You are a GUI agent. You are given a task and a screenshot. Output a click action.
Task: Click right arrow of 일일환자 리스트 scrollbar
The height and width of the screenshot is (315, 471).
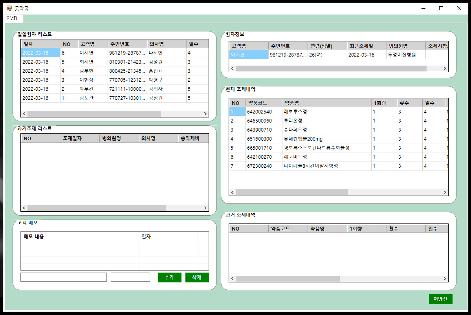(x=205, y=114)
